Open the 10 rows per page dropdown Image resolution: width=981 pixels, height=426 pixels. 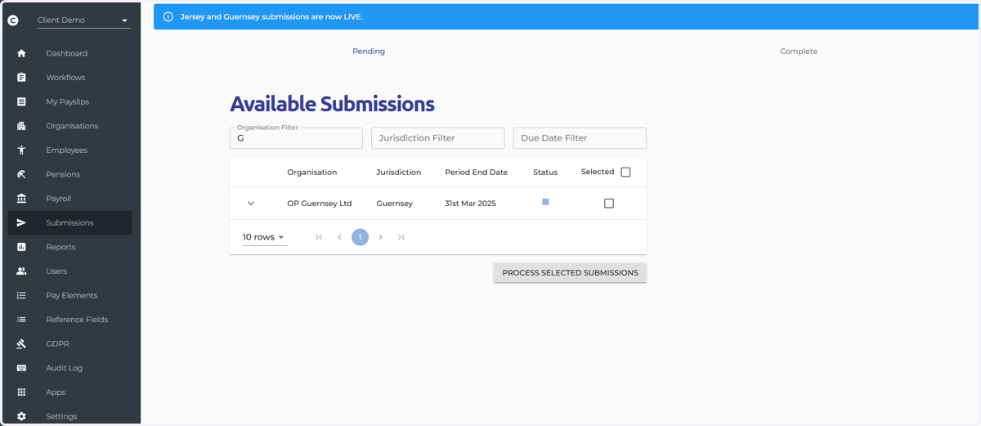coord(264,237)
